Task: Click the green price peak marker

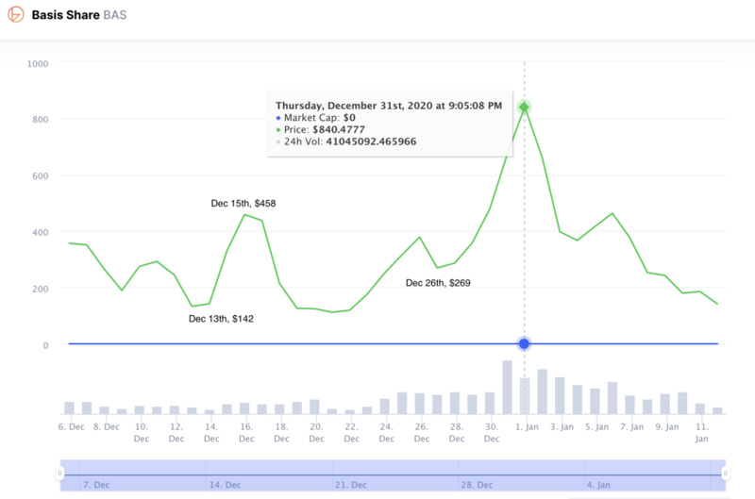Action: click(524, 107)
